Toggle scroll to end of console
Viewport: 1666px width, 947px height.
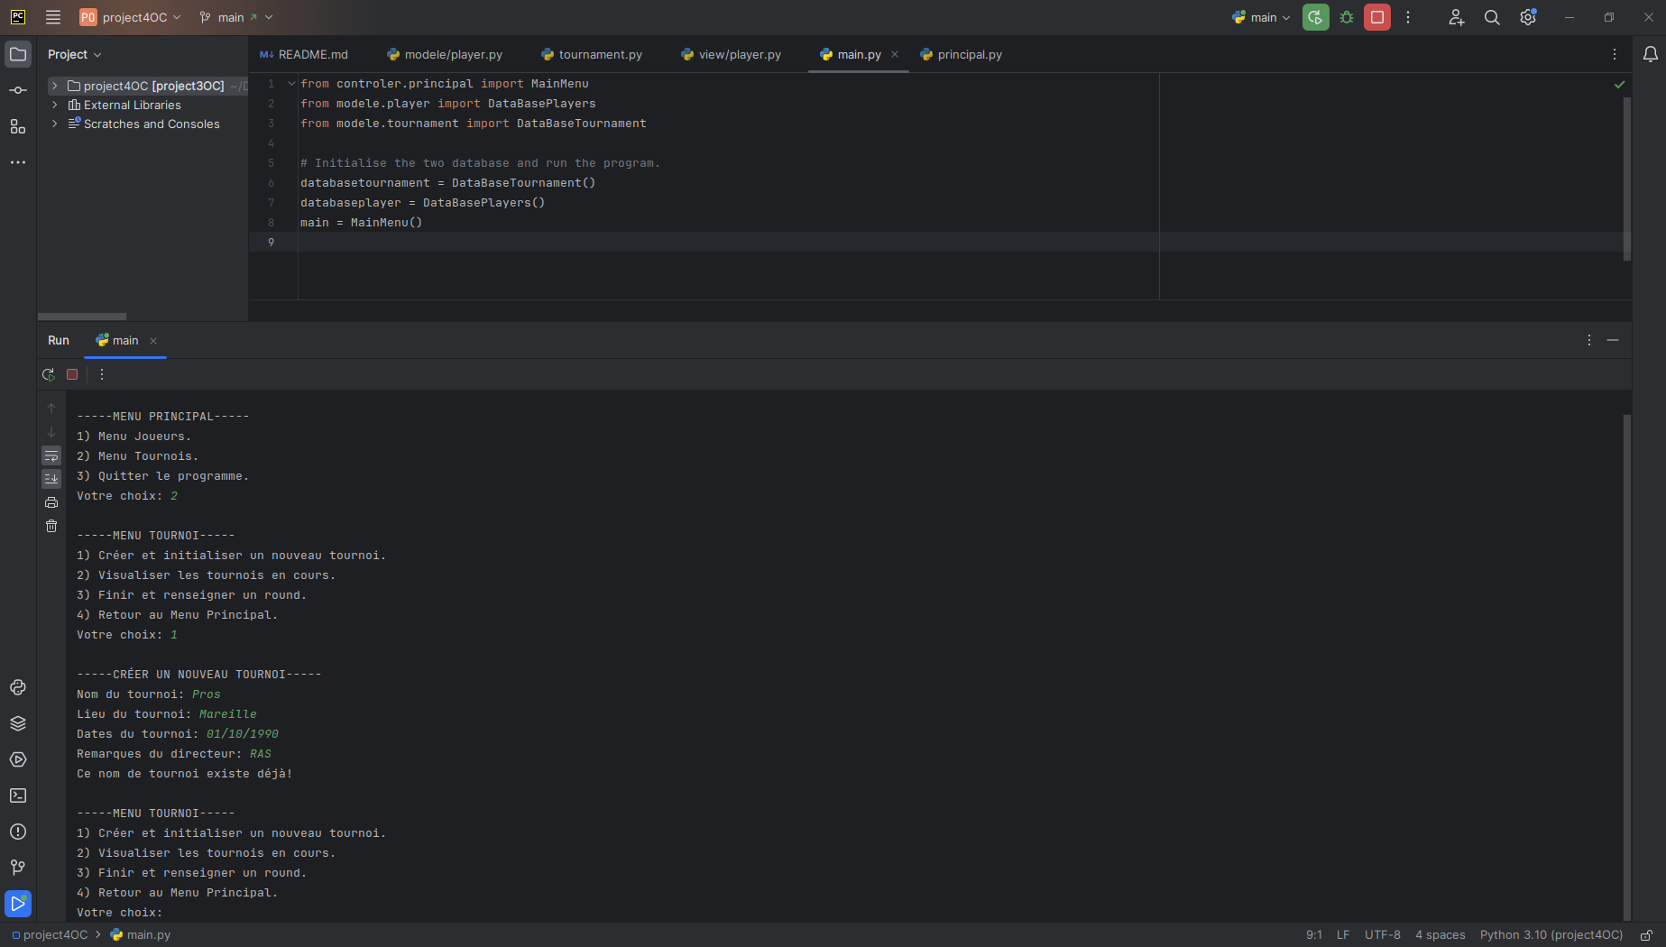[x=51, y=479]
